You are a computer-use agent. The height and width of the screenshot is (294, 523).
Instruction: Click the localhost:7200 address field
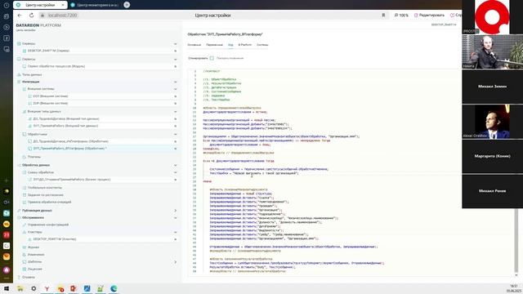tap(62, 16)
